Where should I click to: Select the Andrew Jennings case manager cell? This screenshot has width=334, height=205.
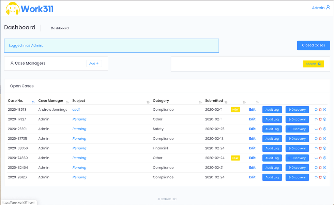pyautogui.click(x=52, y=110)
